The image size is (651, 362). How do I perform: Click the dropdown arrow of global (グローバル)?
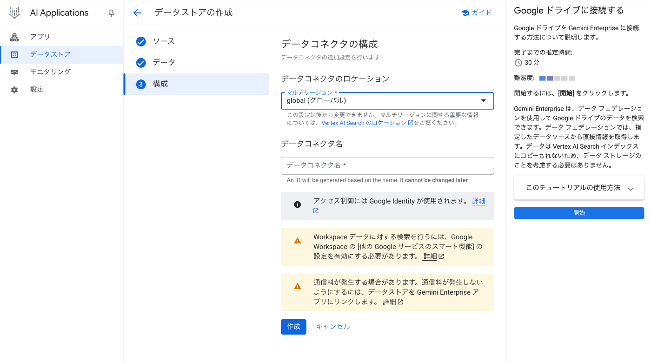(x=484, y=101)
